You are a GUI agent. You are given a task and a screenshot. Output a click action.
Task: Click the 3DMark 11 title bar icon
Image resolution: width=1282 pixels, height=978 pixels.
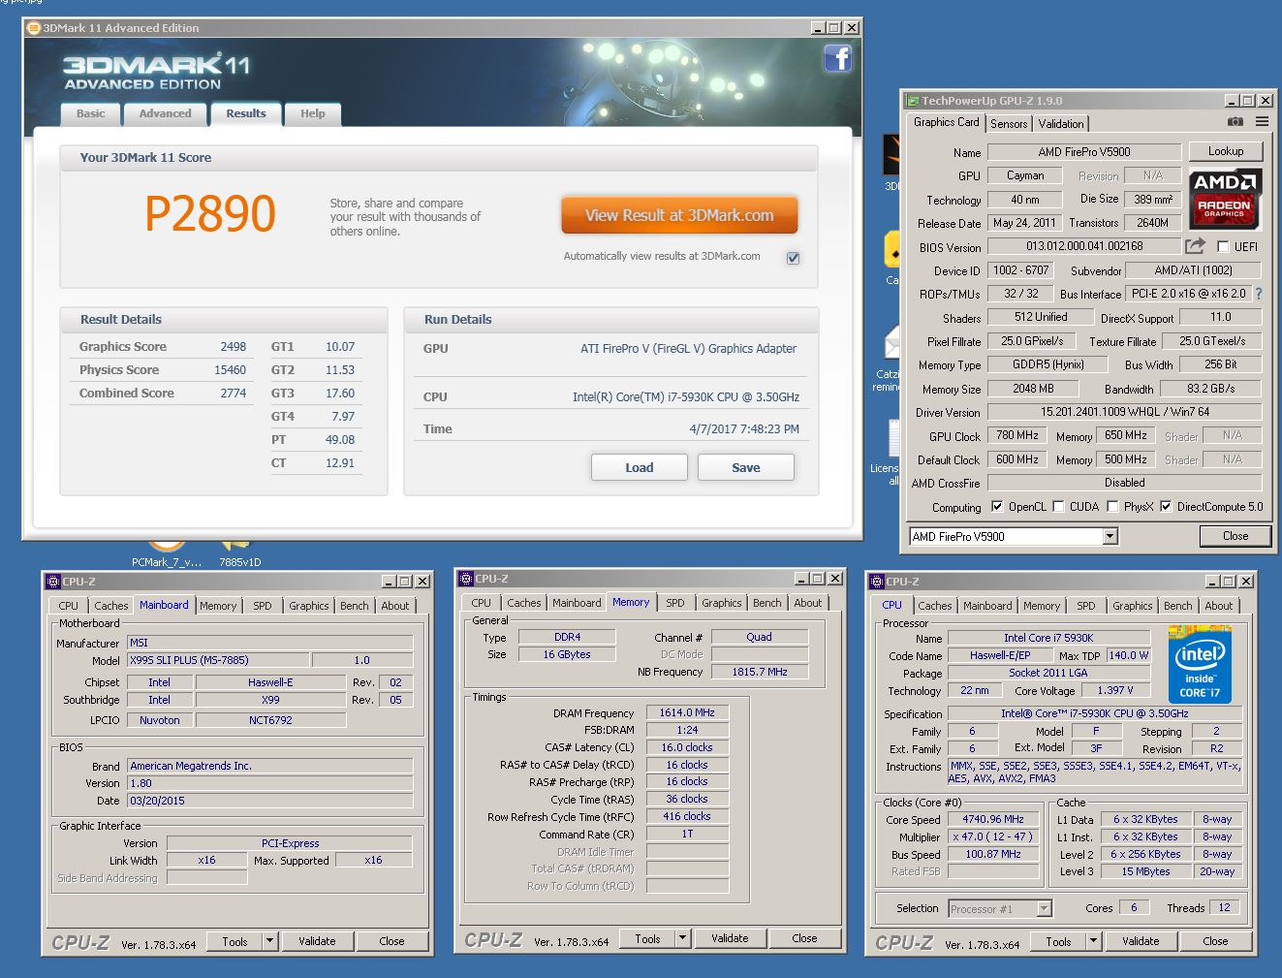[x=34, y=28]
